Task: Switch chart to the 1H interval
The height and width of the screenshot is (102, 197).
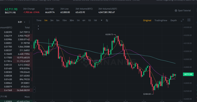Action: coord(78,20)
